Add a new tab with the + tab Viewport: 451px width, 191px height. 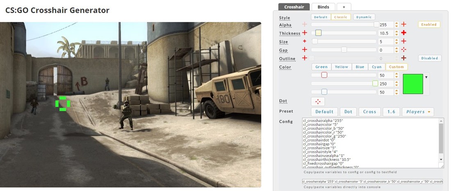(x=344, y=7)
